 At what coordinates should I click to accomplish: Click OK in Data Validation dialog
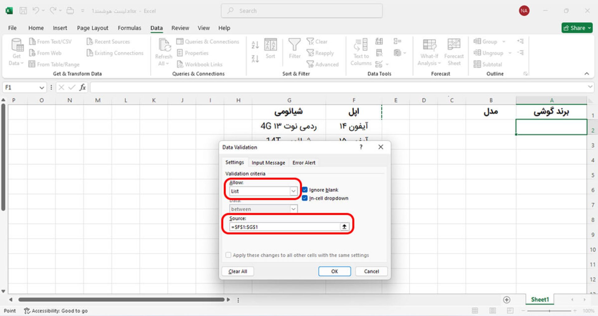click(335, 271)
